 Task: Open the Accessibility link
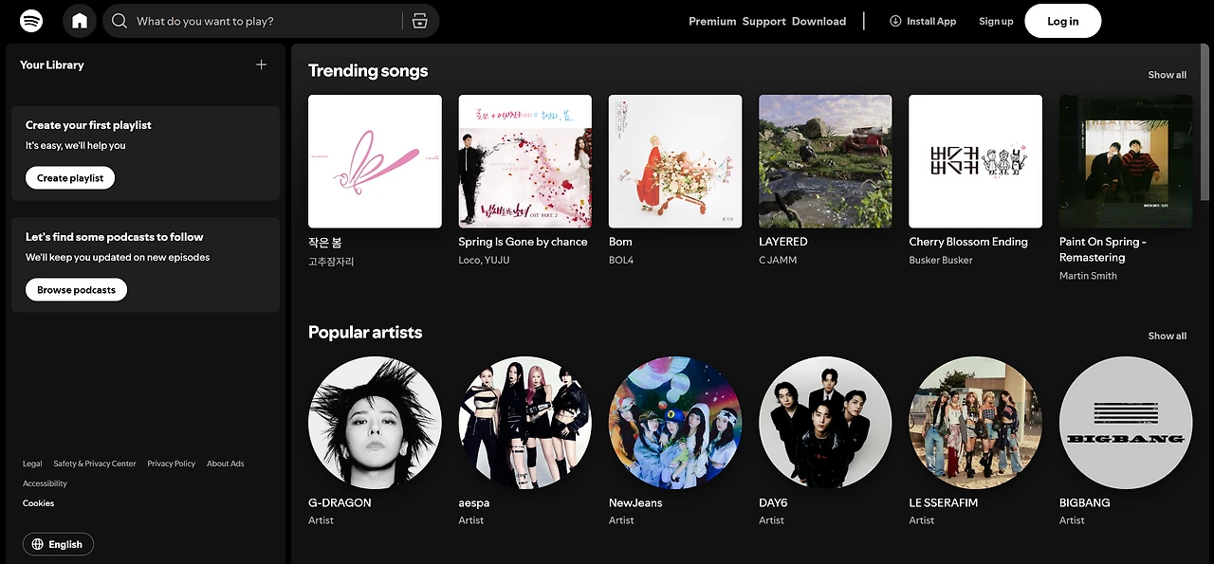point(45,483)
